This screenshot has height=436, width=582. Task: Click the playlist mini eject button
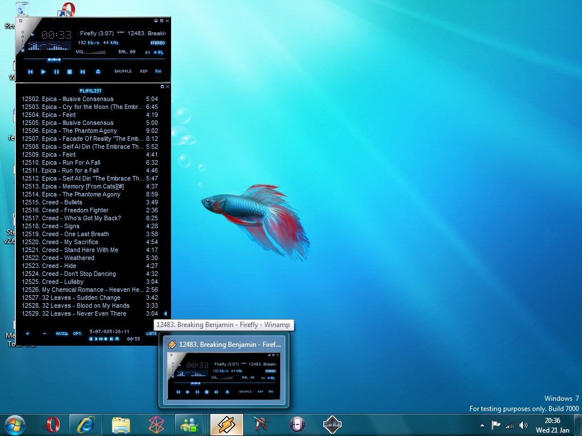117,339
